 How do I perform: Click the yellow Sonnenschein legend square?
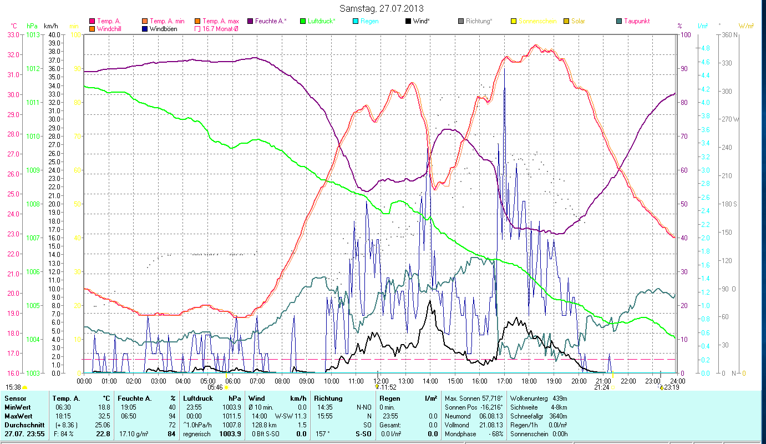click(514, 21)
